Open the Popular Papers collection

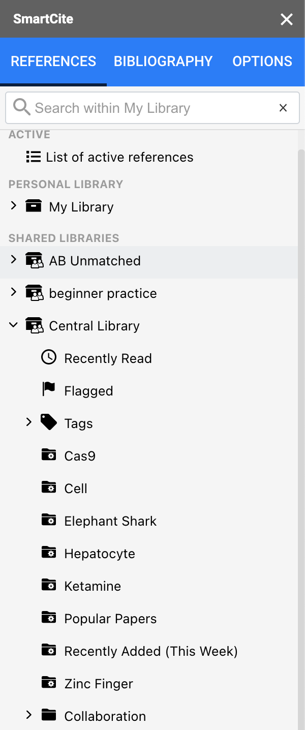click(110, 618)
